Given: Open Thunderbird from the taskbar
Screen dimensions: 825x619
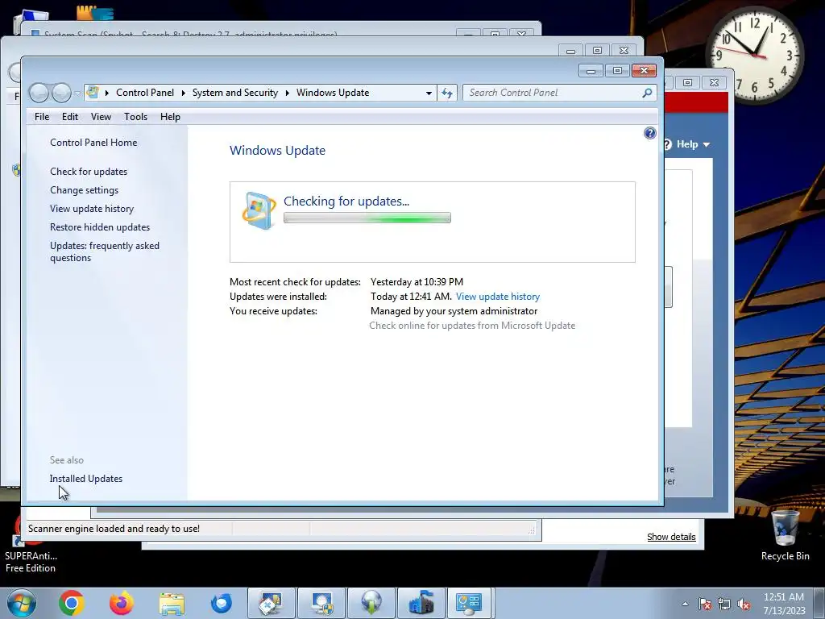Looking at the screenshot, I should tap(222, 603).
